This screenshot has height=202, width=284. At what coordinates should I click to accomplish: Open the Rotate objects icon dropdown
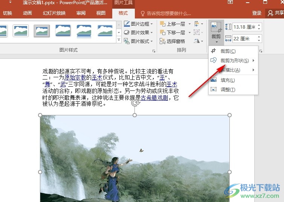(198, 41)
